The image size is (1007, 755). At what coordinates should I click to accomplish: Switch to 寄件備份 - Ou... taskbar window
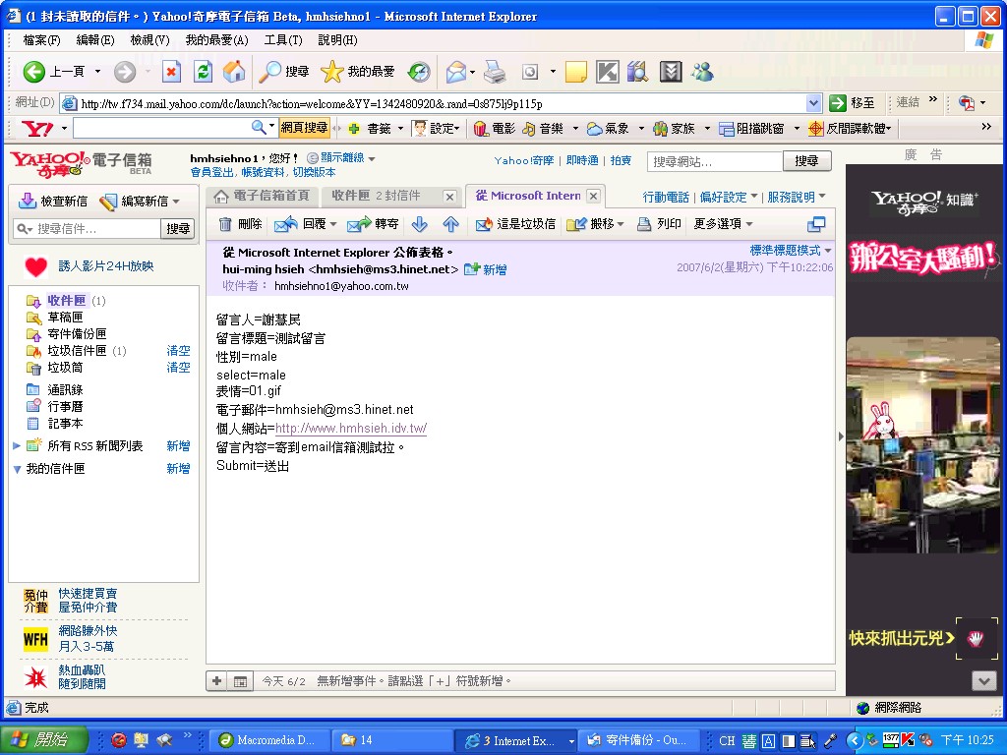(638, 740)
